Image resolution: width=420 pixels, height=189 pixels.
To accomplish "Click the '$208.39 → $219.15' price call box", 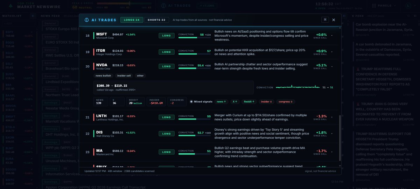I will 174,88.
